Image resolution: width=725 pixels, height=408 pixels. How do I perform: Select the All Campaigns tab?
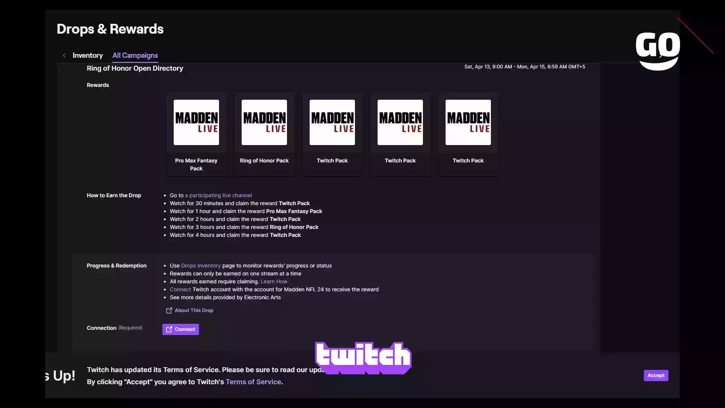click(135, 56)
